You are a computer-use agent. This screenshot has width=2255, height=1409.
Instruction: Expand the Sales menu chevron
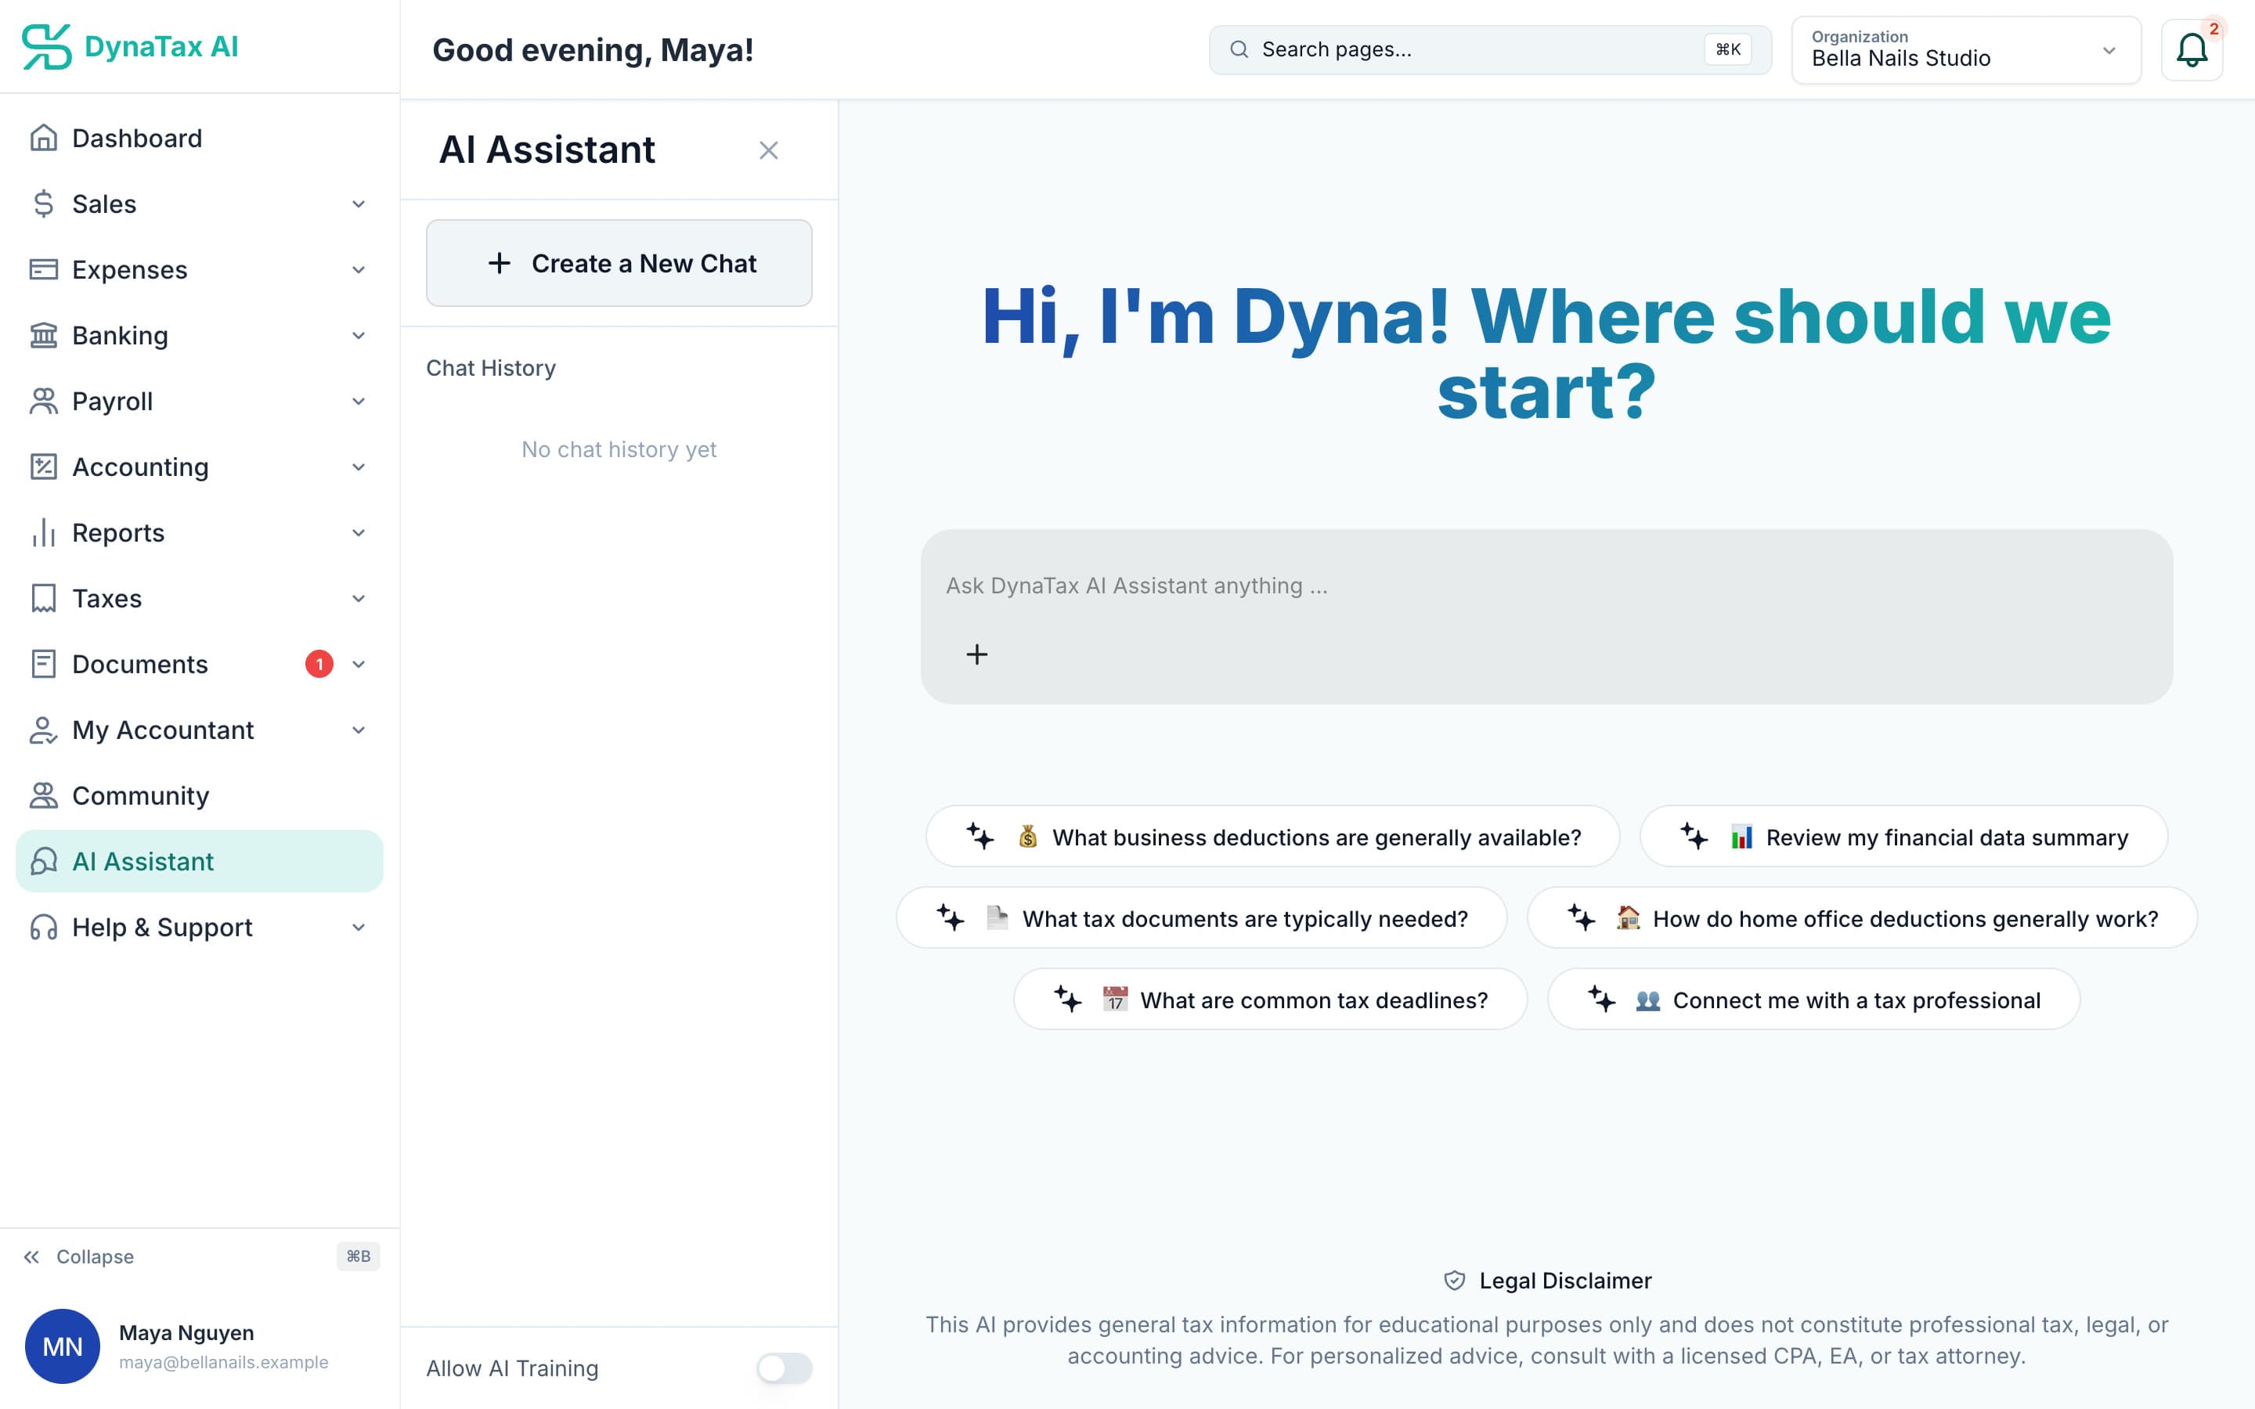[x=359, y=204]
